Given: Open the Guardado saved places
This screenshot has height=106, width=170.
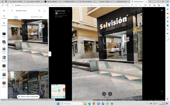Looking at the screenshot, I should [4, 17].
